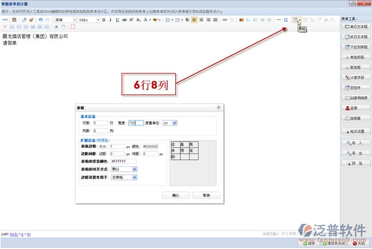This screenshot has width=372, height=249.
Task: Click the redo arrow icon
Action: pos(48,20)
